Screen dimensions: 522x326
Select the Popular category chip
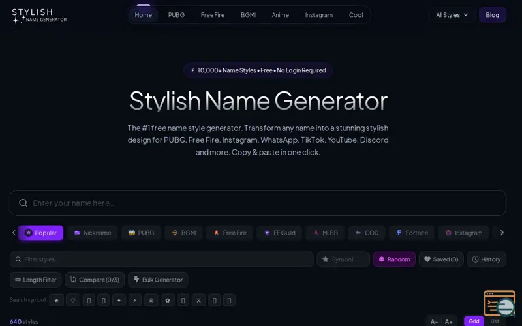click(x=40, y=233)
